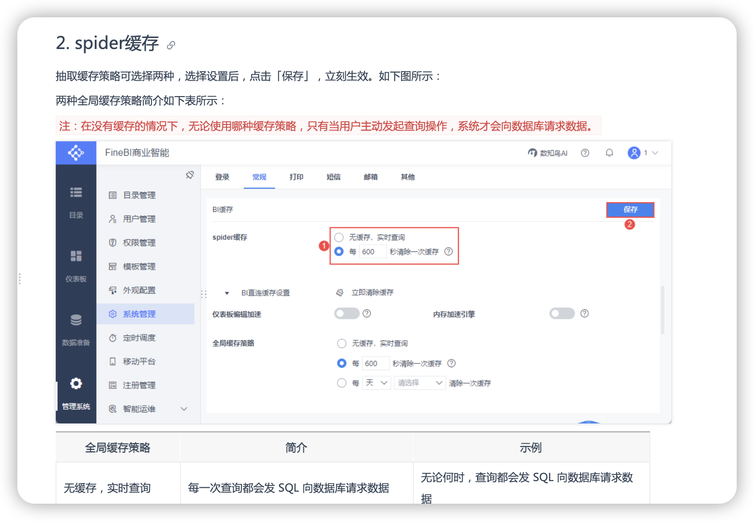Click the dotted drag handle on the panel divider

click(203, 293)
